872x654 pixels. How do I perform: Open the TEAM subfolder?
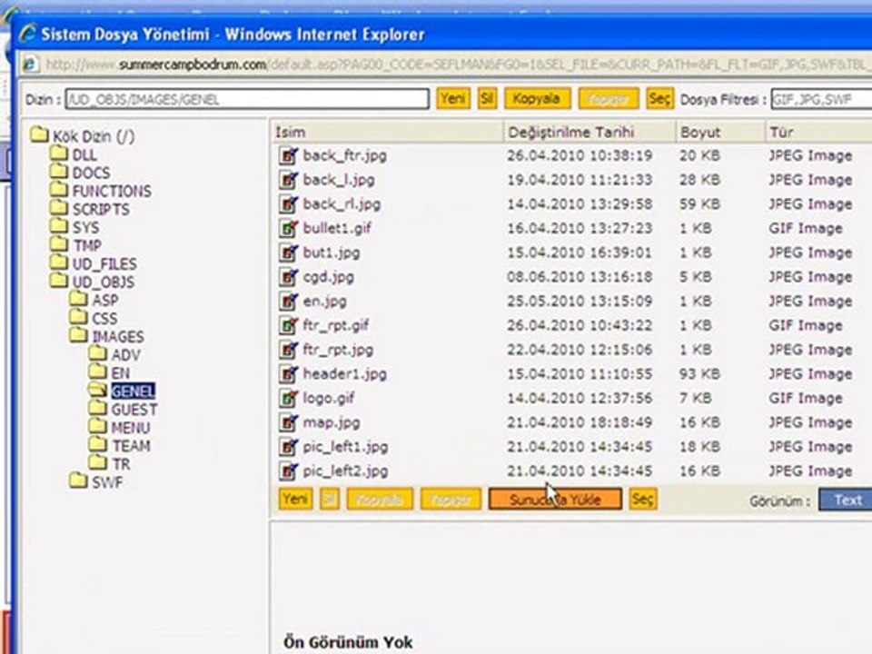(131, 446)
